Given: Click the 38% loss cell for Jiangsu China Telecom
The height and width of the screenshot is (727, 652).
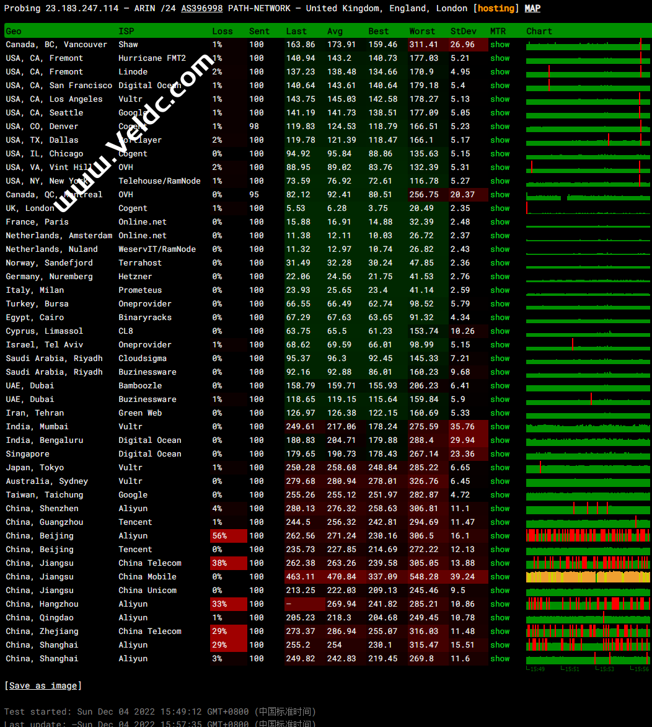Looking at the screenshot, I should (x=229, y=563).
